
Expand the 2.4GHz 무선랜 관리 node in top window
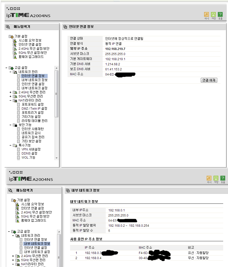(10, 92)
